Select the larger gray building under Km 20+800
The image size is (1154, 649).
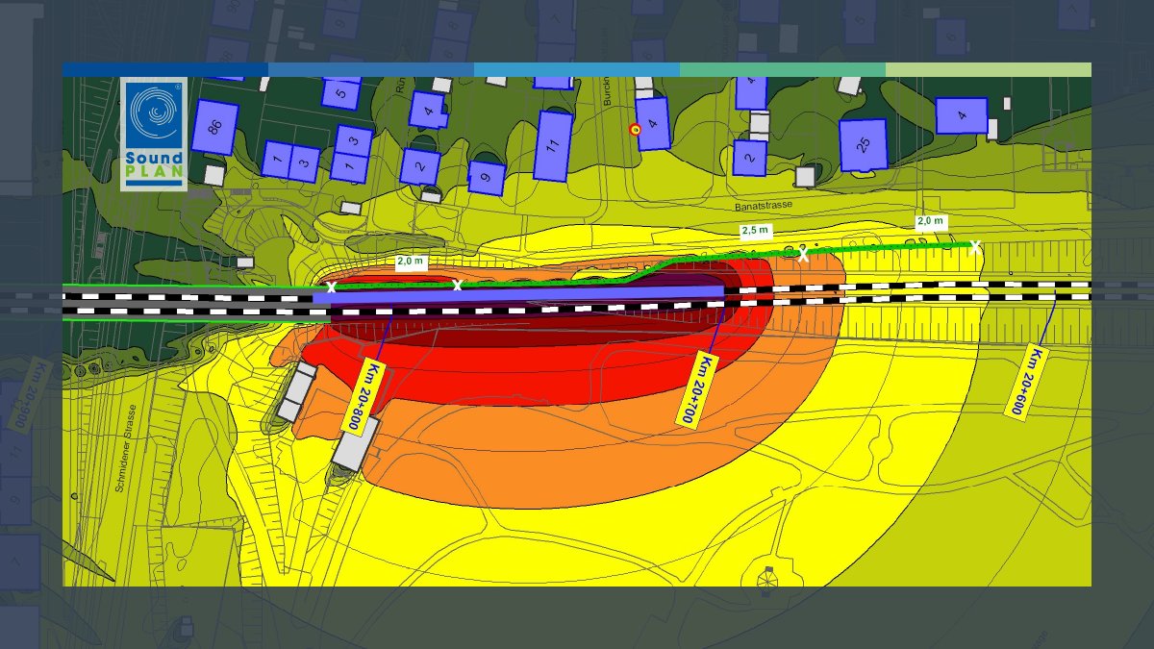[356, 444]
